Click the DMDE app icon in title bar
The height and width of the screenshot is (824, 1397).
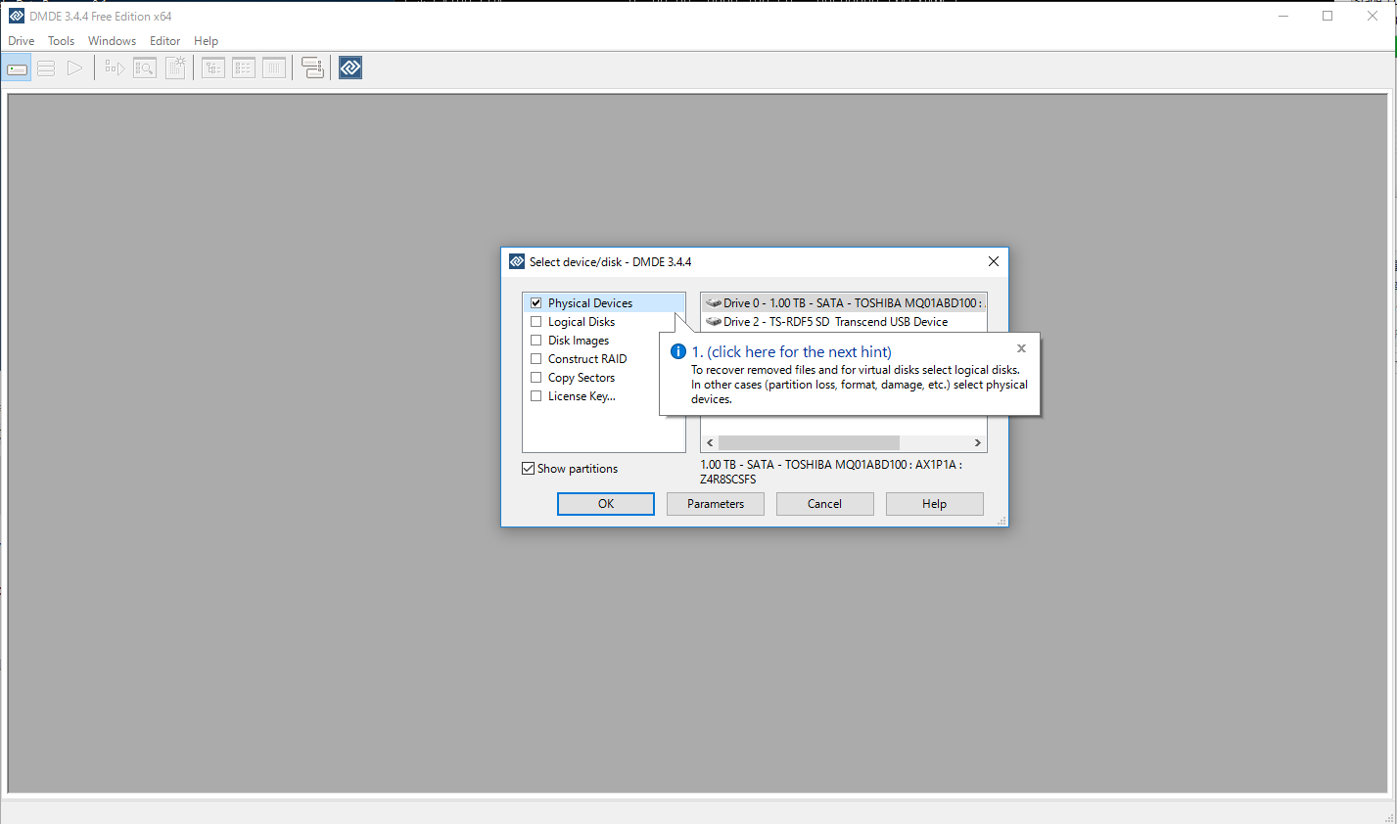point(16,16)
